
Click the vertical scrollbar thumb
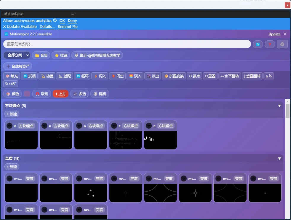[287, 111]
